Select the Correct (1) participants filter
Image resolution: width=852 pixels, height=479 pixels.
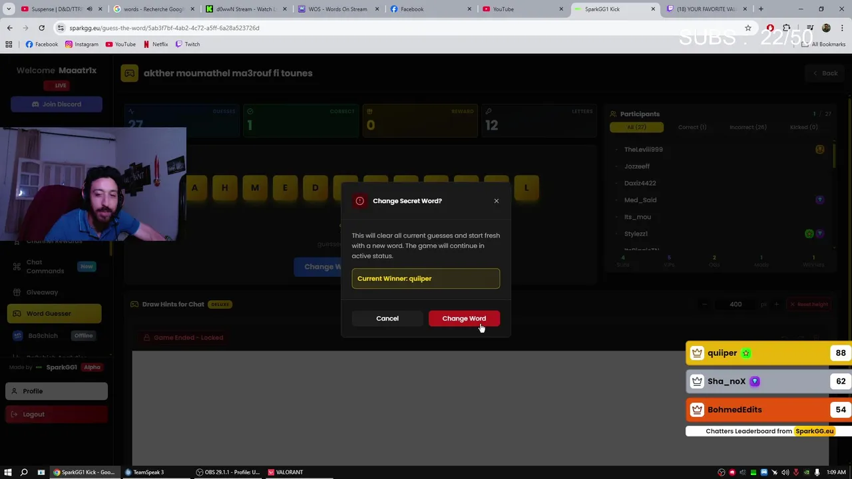(x=692, y=127)
